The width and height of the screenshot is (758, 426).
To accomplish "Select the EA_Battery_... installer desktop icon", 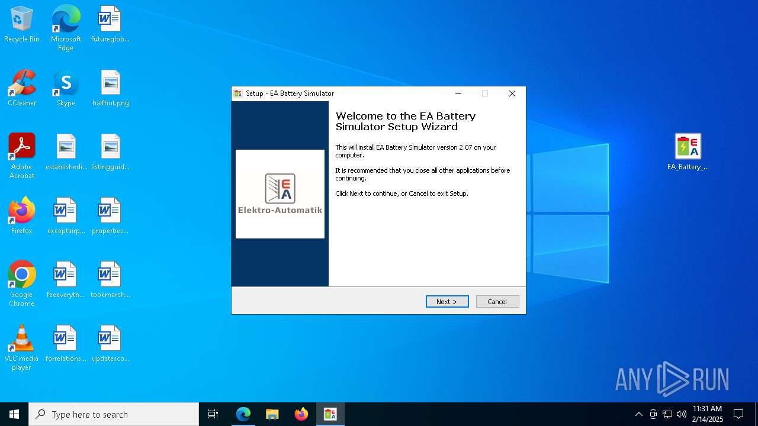I will (x=688, y=153).
